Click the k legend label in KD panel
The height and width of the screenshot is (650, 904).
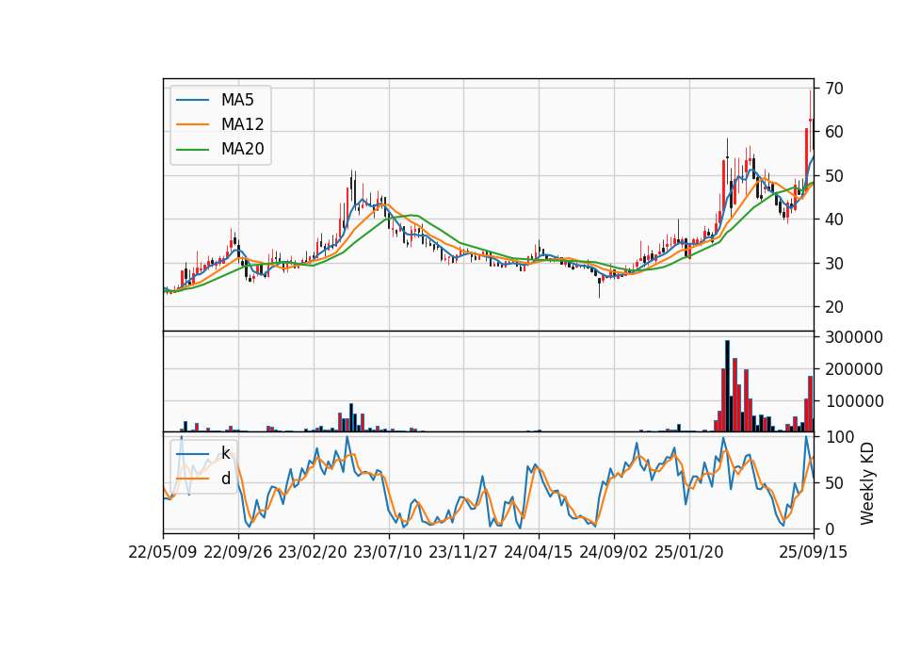point(225,453)
